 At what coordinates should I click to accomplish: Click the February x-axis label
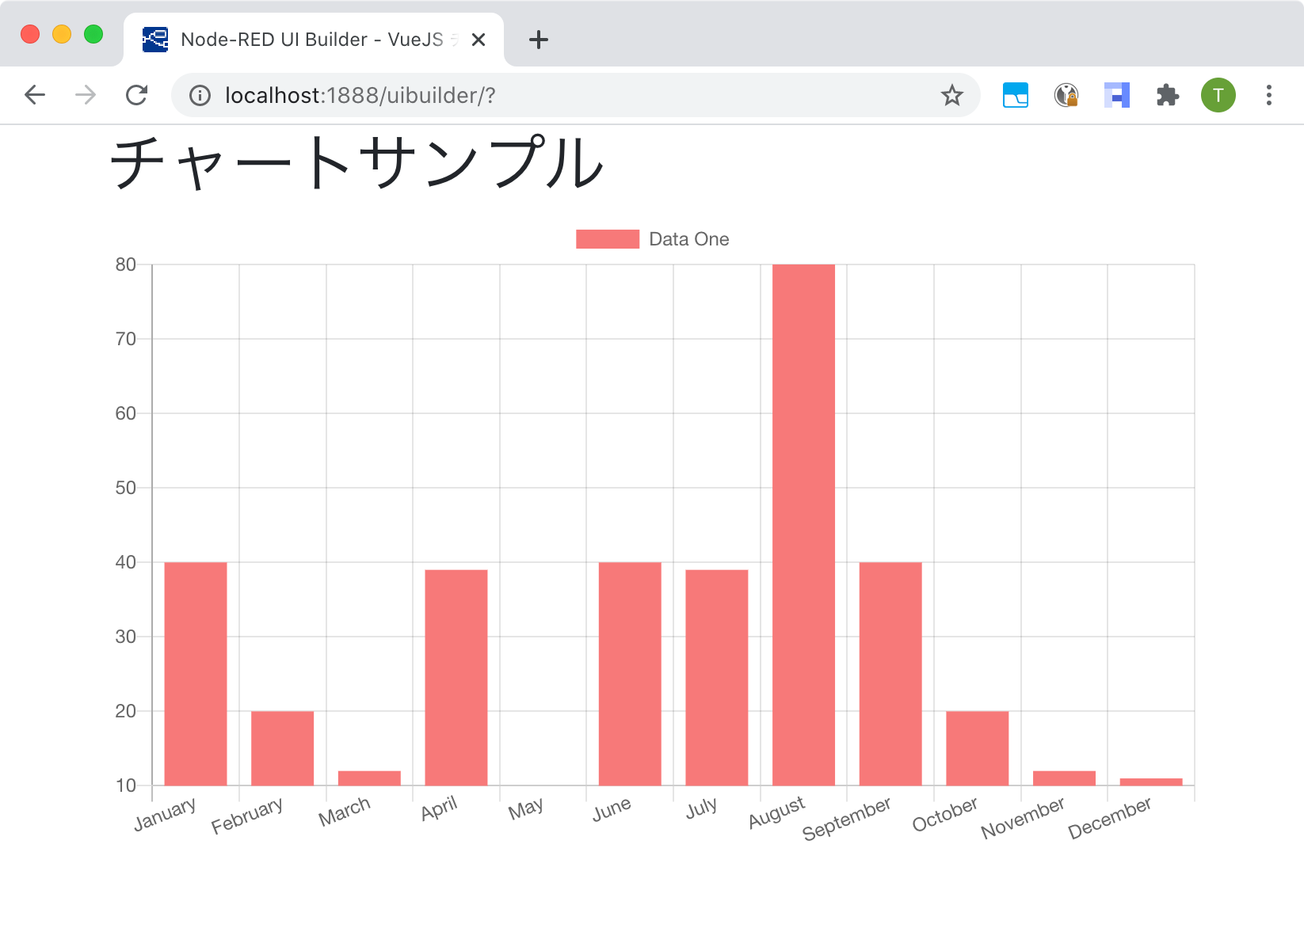pyautogui.click(x=247, y=816)
